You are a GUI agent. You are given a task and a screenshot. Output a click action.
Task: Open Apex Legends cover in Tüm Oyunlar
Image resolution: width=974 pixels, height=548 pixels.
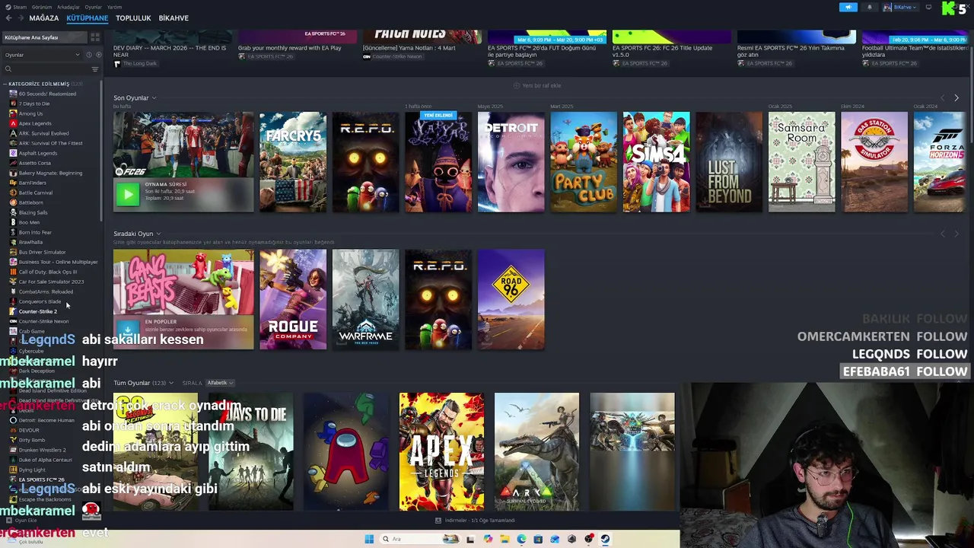pos(441,451)
